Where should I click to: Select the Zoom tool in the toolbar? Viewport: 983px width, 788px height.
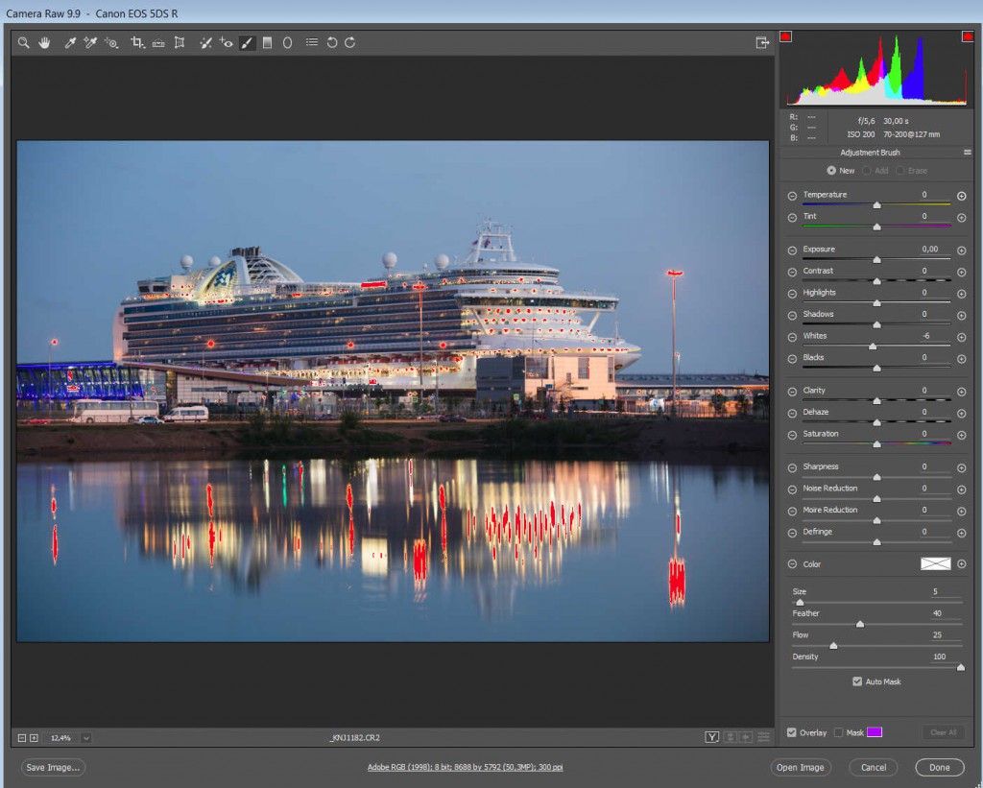coord(24,43)
